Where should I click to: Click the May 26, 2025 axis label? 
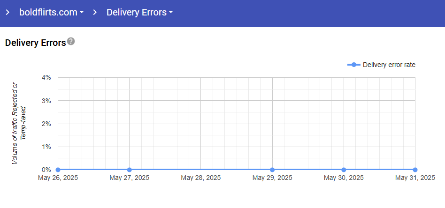58,178
